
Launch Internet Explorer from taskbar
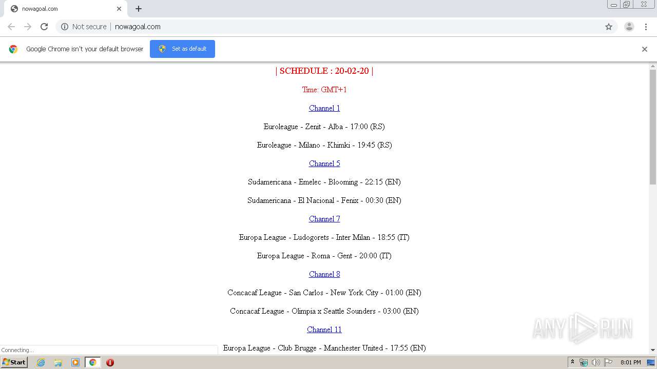tap(41, 362)
